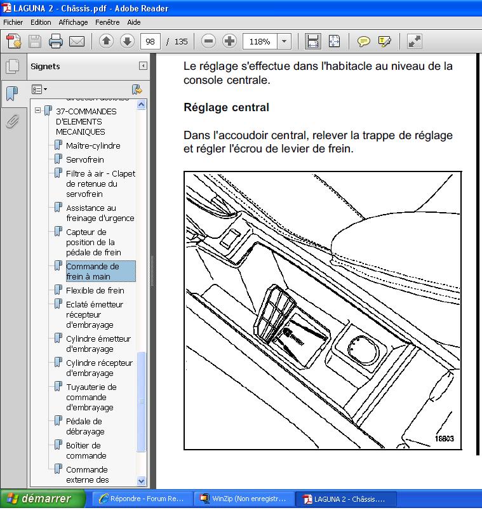Screen dimensions: 482x510
Task: Click the page number field showing 98
Action: 151,41
